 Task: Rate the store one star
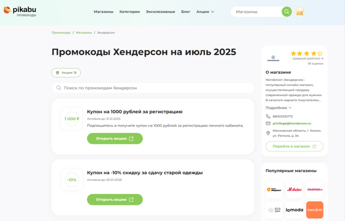coord(293,53)
